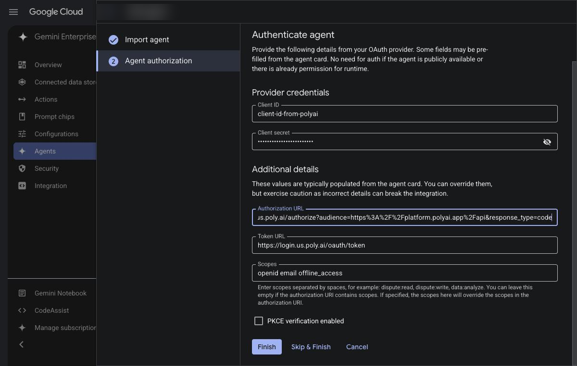This screenshot has height=366, width=577.
Task: Click into the Authorization URL field
Action: (405, 217)
